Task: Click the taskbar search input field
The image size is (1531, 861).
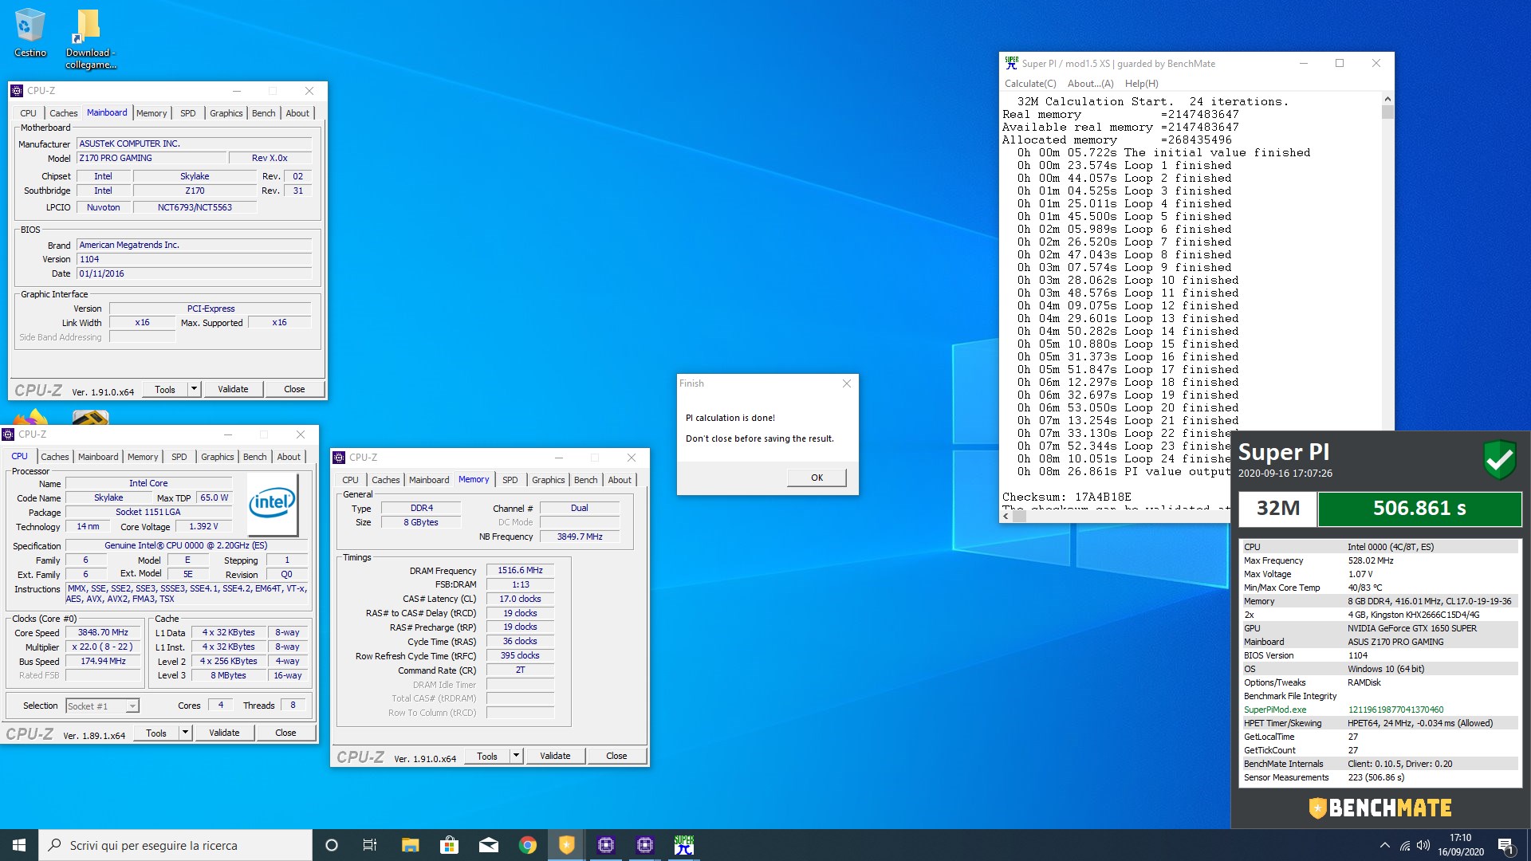Action: point(175,845)
